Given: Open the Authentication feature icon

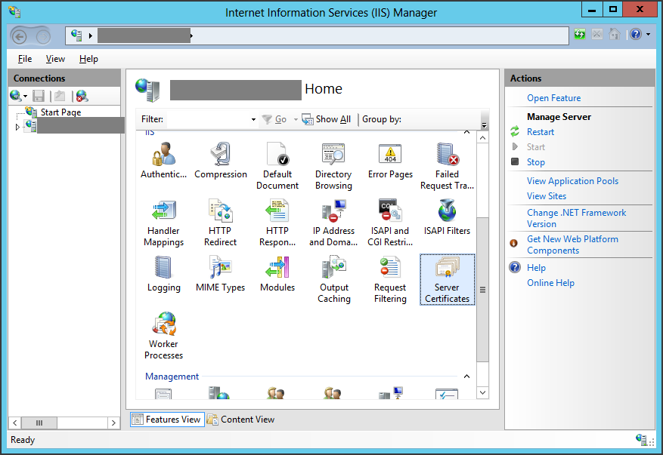Looking at the screenshot, I should pyautogui.click(x=163, y=161).
